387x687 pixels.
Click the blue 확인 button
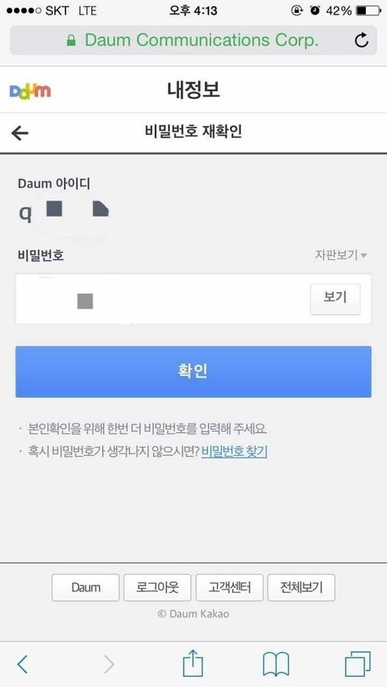tap(193, 371)
